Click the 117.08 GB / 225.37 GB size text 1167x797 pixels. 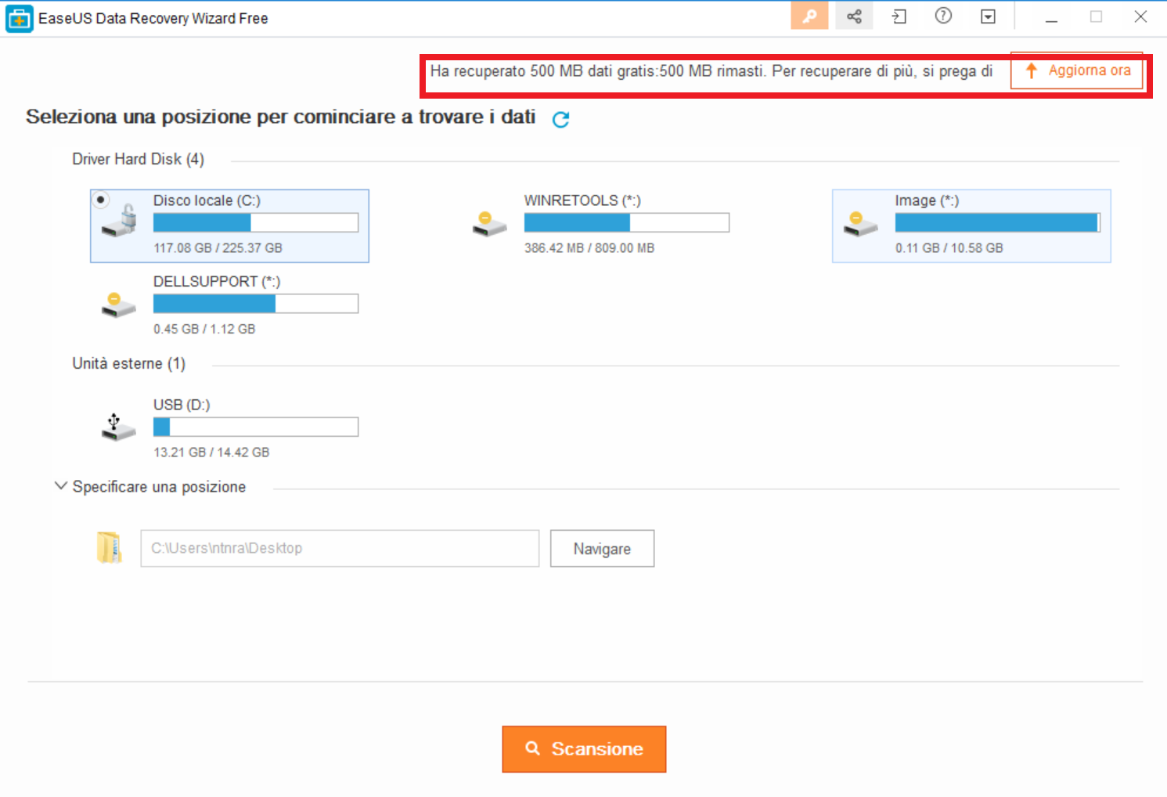(218, 248)
